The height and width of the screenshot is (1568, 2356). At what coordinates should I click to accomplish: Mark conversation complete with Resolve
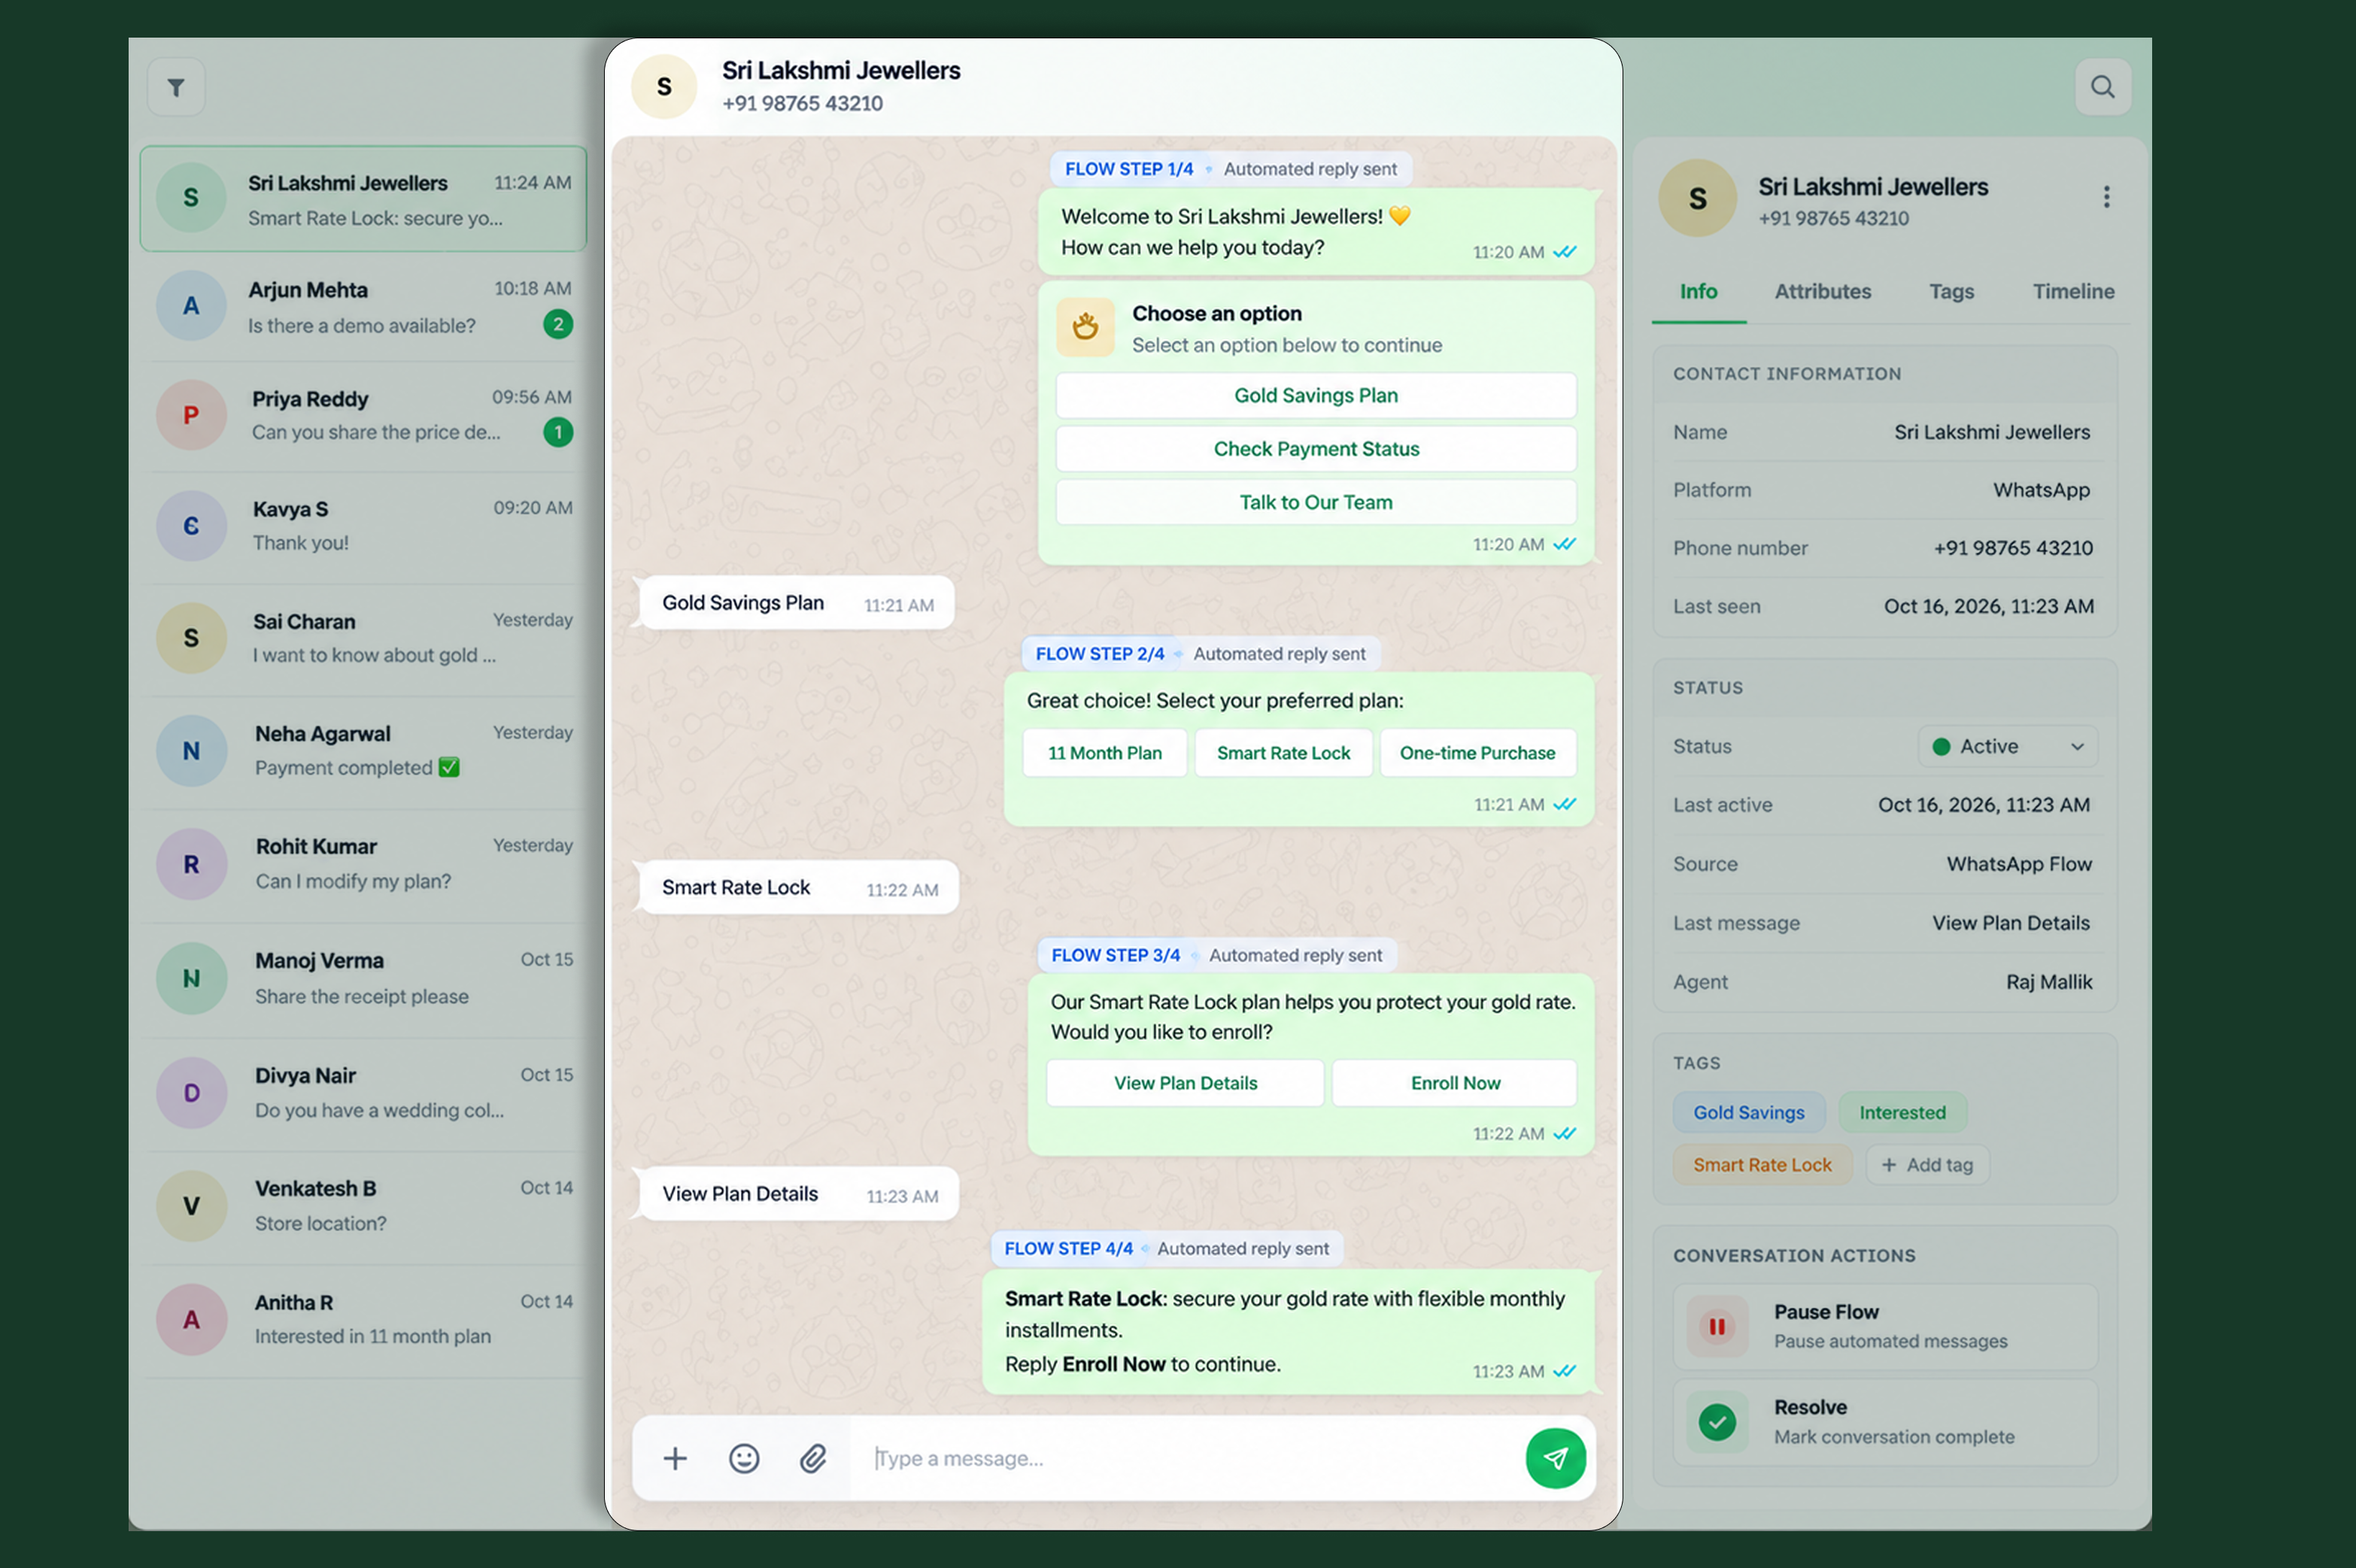(1885, 1422)
